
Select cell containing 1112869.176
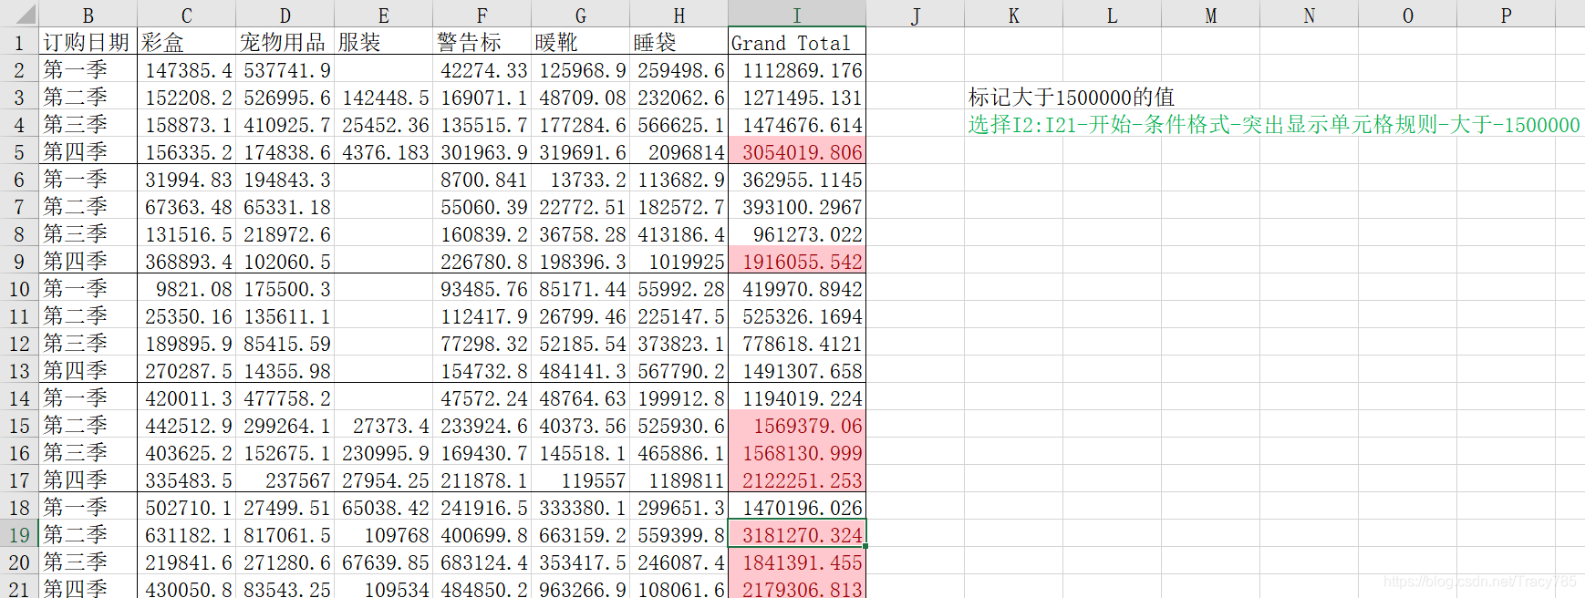pyautogui.click(x=797, y=69)
